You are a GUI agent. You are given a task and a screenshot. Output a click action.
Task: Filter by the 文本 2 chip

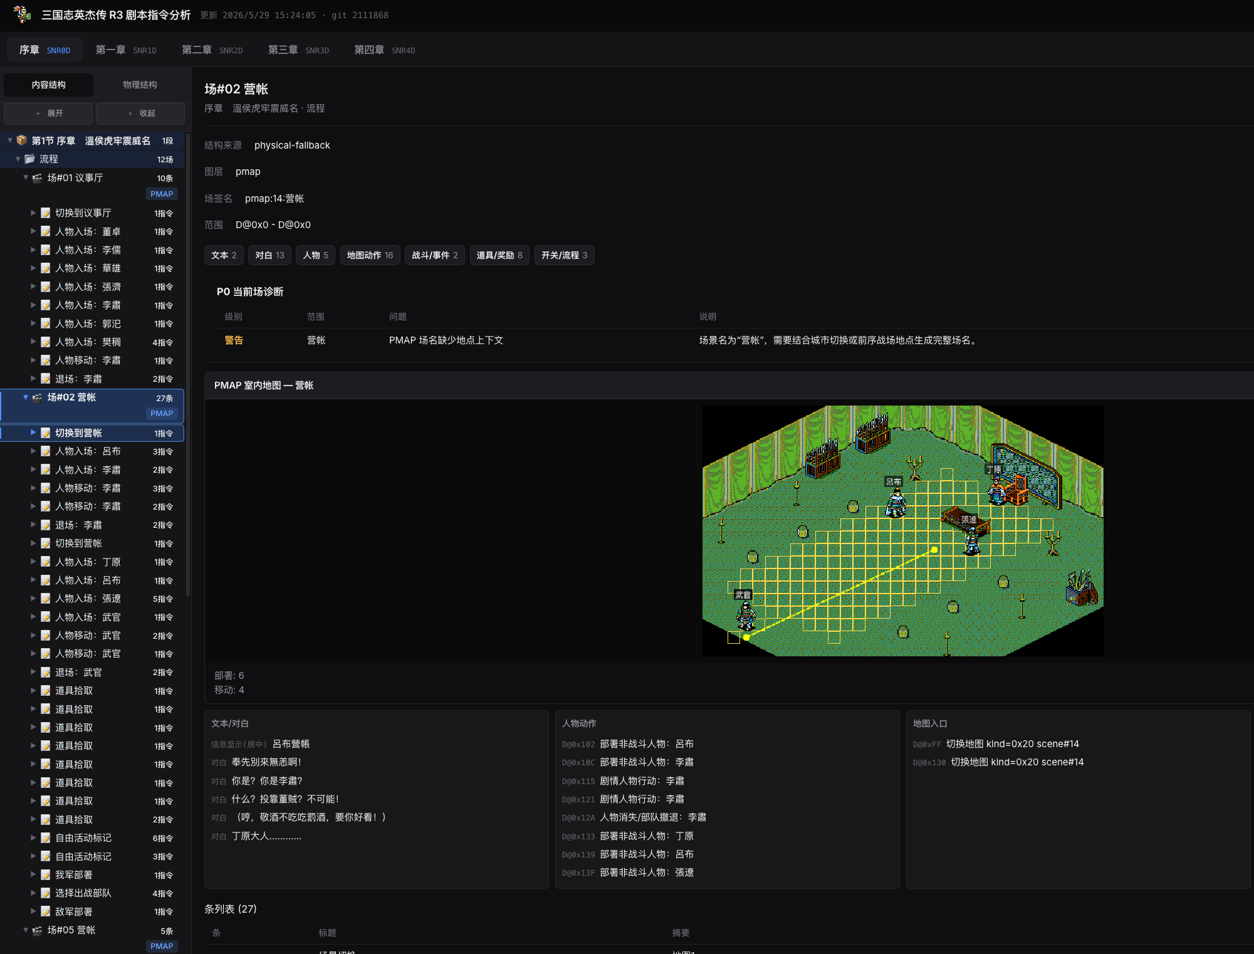tap(224, 255)
